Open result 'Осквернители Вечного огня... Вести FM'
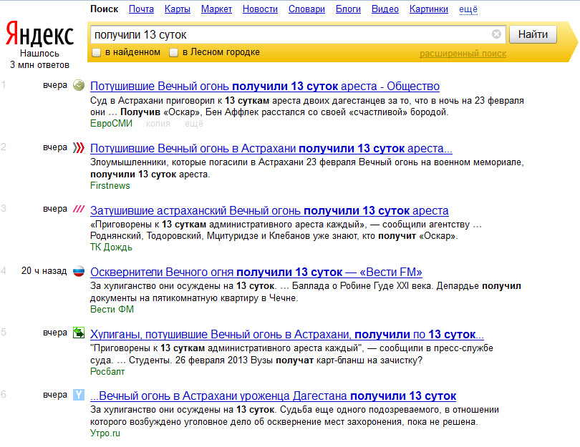This screenshot has width=580, height=447. [x=256, y=272]
